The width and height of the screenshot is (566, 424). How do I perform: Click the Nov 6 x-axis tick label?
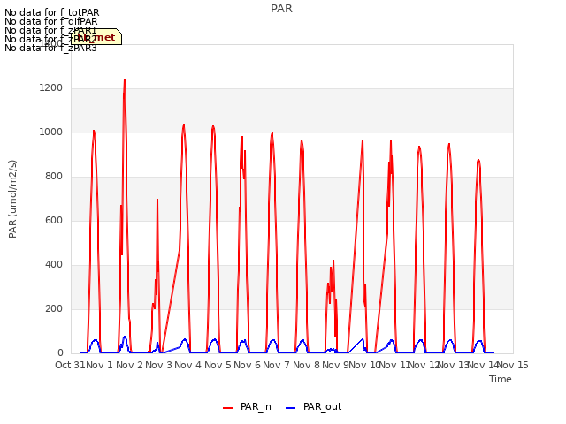click(x=247, y=365)
